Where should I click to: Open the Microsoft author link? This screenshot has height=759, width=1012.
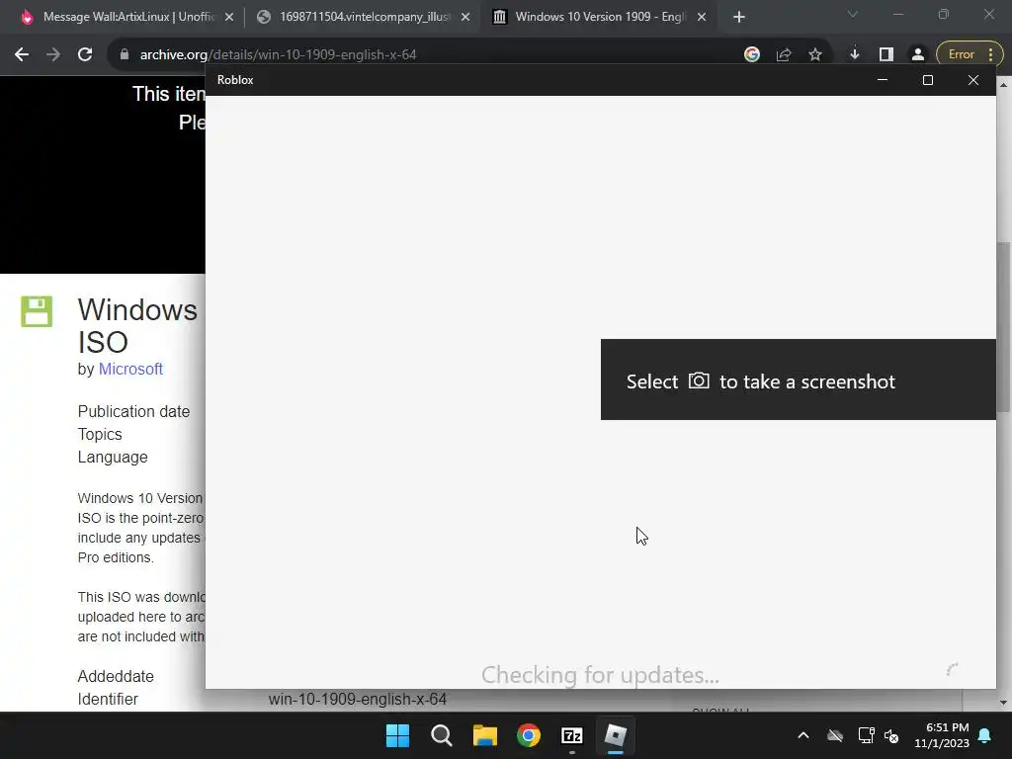(130, 370)
